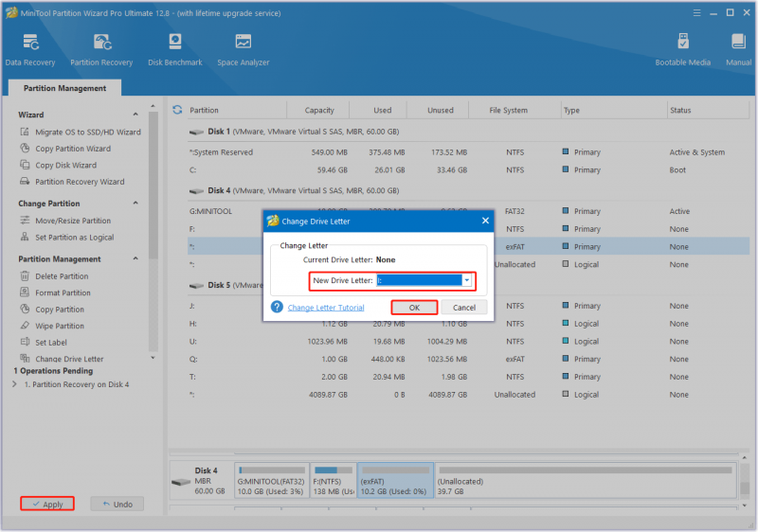Confirm the drive letter with OK

(414, 308)
